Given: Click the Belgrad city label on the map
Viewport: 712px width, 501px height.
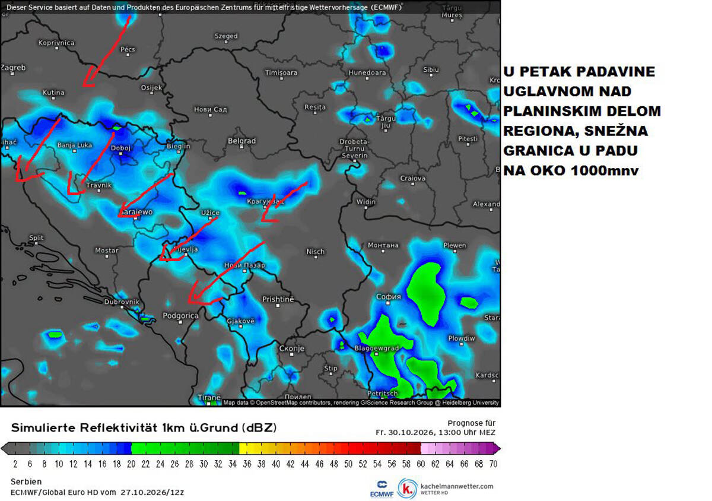Looking at the screenshot, I should pos(241,141).
